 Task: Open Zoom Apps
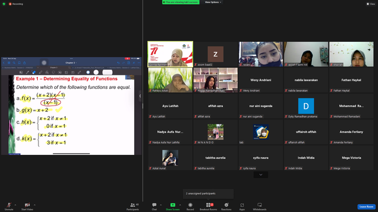[242, 206]
